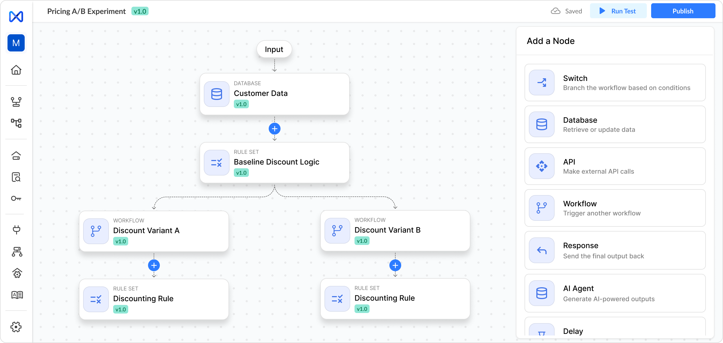Choose the Response node option
The width and height of the screenshot is (723, 343).
click(615, 251)
